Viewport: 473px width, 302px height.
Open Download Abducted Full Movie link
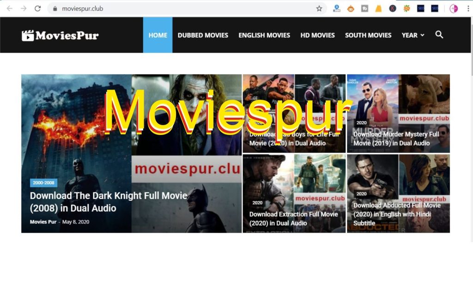(x=397, y=214)
